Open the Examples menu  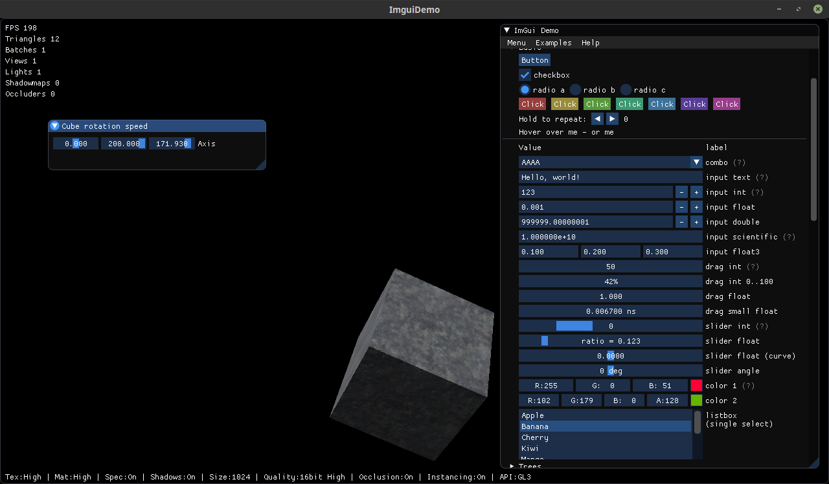coord(553,43)
